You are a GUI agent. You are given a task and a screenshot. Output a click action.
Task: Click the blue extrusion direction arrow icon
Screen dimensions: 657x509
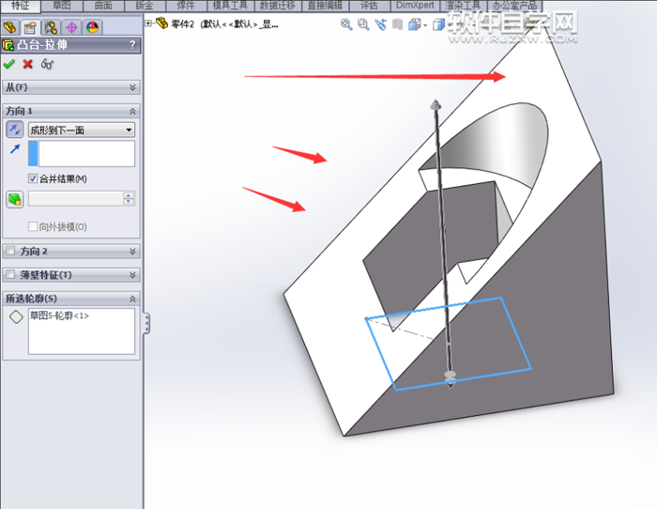point(15,148)
